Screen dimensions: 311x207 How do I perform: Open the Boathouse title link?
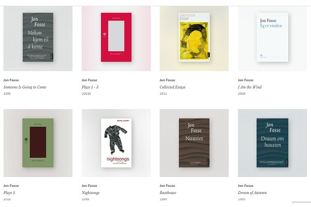click(x=168, y=193)
